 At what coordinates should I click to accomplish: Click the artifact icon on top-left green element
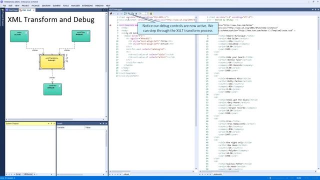[26, 32]
